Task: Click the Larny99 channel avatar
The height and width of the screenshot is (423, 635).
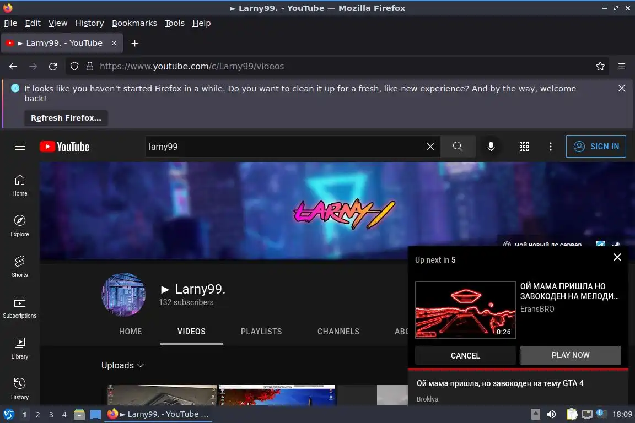Action: click(123, 295)
